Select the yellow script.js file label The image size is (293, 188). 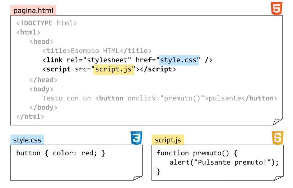pyautogui.click(x=168, y=140)
